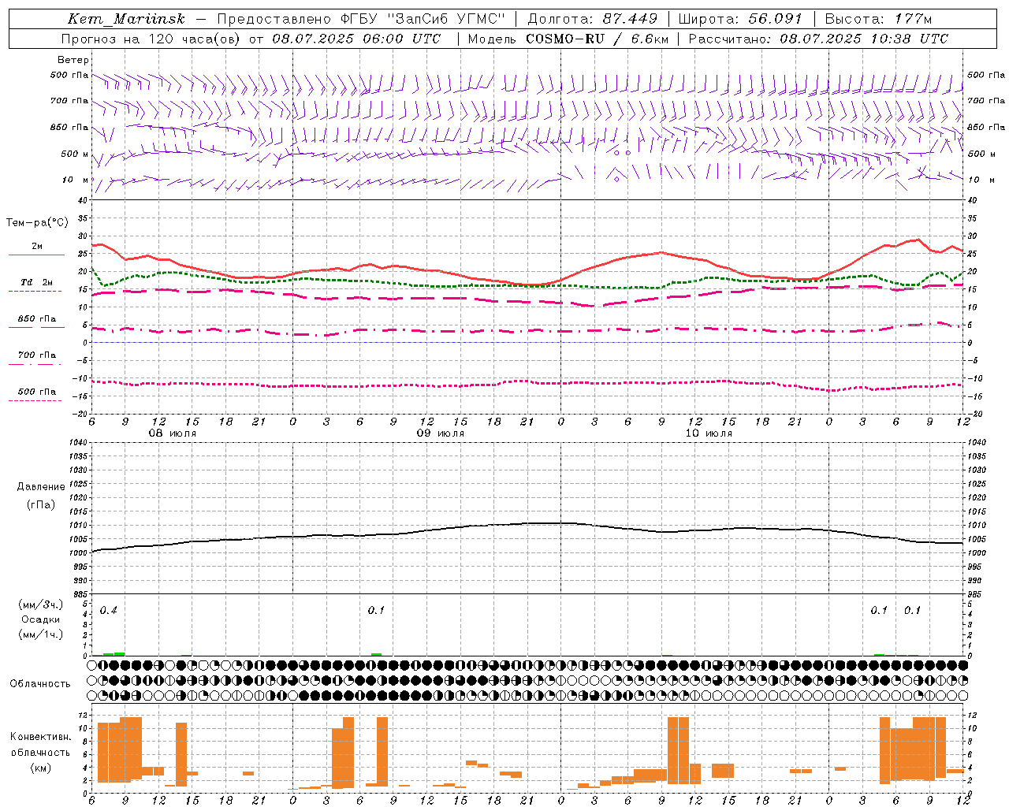Image resolution: width=1009 pixels, height=807 pixels.
Task: Click the left 500 м wind level label
Action: [75, 154]
